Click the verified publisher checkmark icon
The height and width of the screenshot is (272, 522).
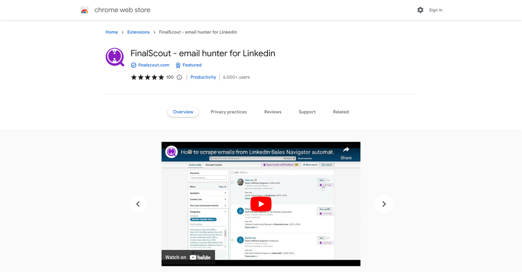(133, 65)
